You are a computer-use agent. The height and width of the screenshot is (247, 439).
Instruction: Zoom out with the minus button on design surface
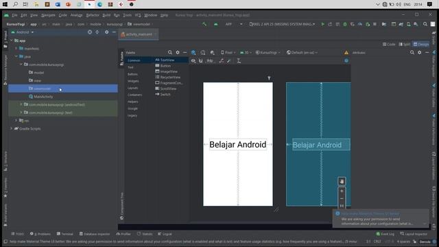click(342, 198)
